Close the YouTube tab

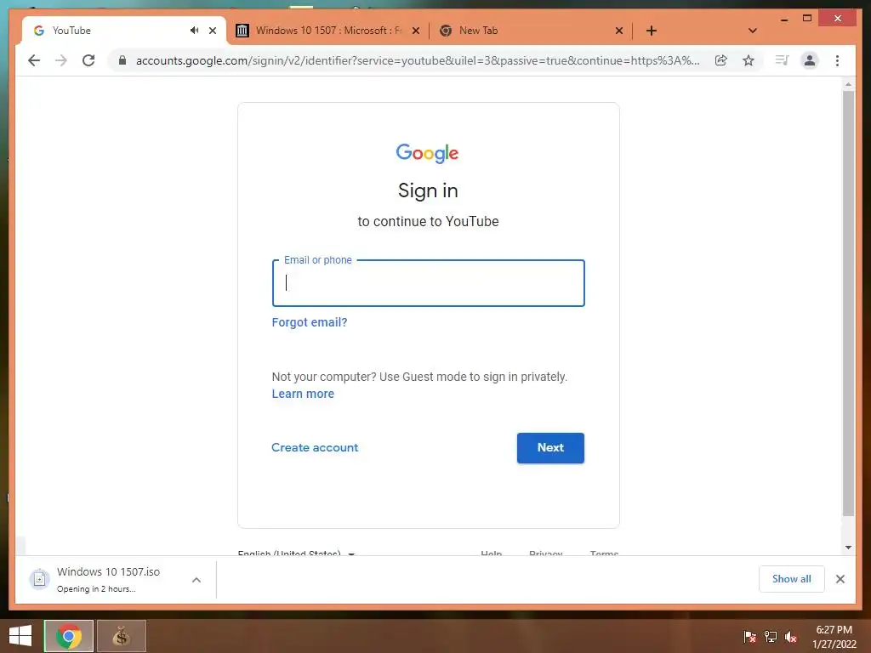tap(212, 31)
